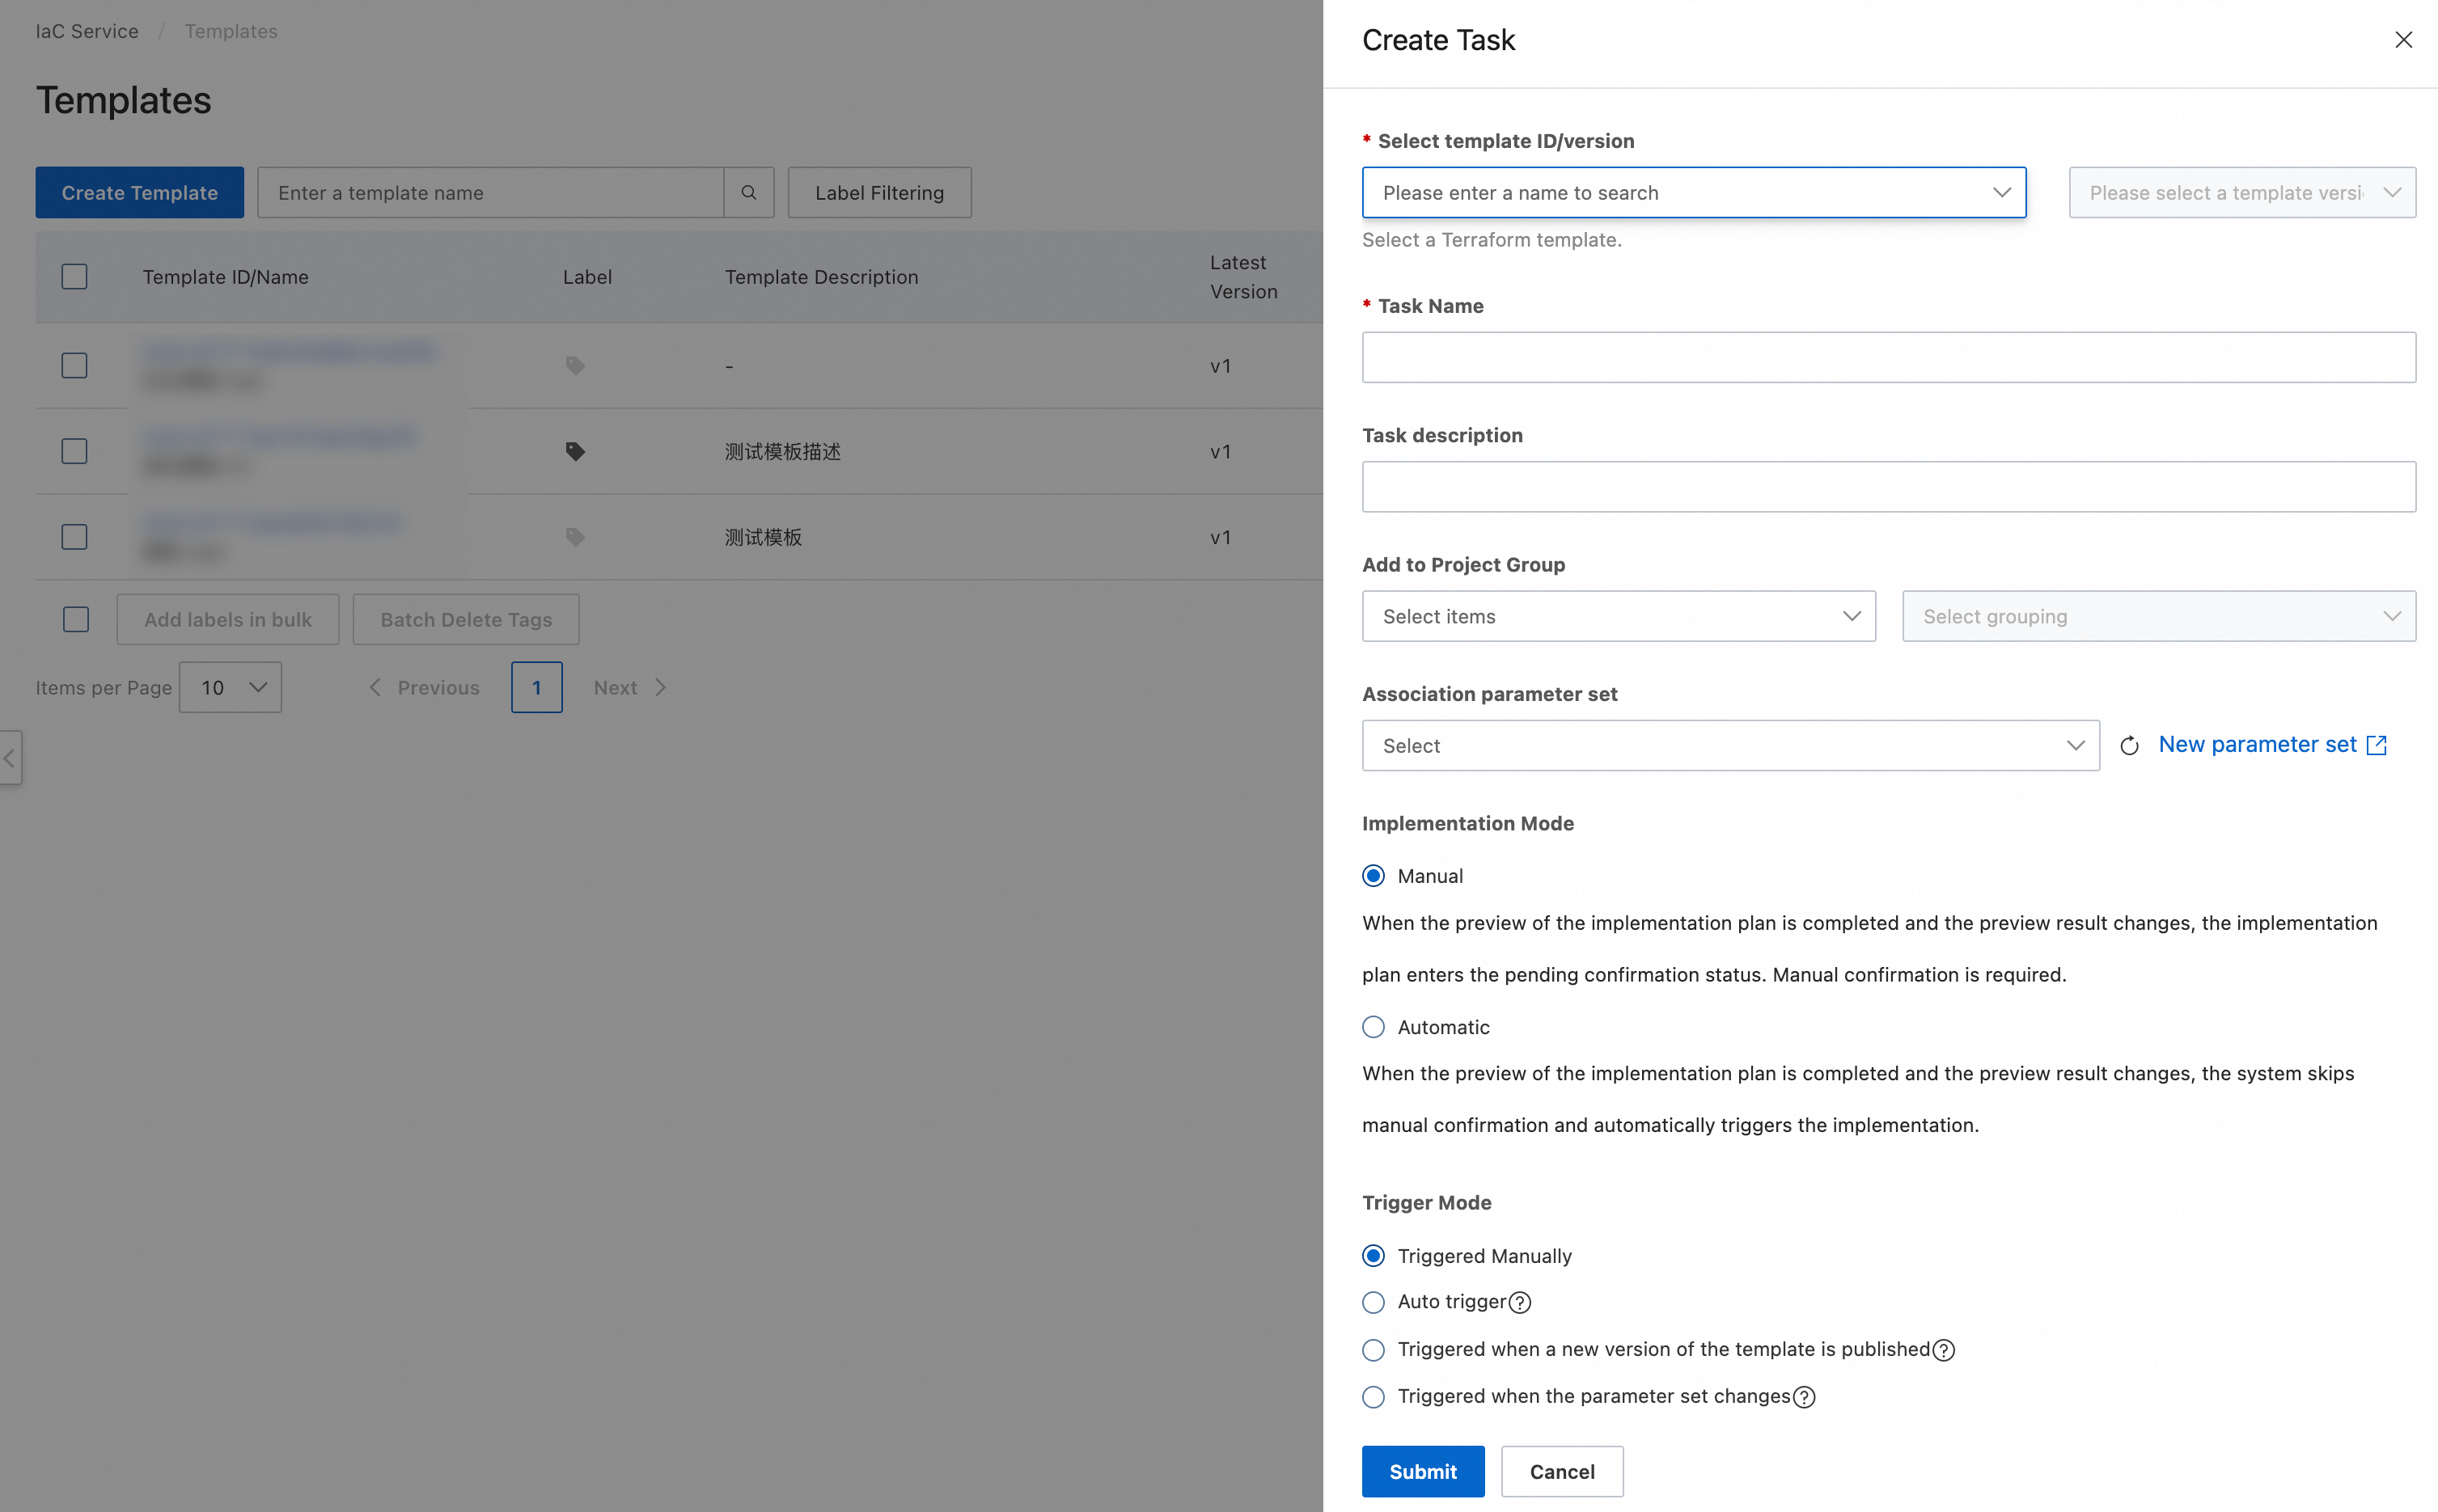Select Triggered Manually option

(1373, 1256)
